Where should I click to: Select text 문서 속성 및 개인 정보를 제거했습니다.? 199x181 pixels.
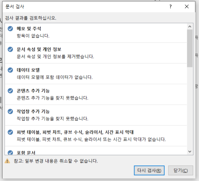pyautogui.click(x=55, y=56)
